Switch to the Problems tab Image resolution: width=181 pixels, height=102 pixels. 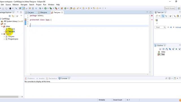(30, 78)
